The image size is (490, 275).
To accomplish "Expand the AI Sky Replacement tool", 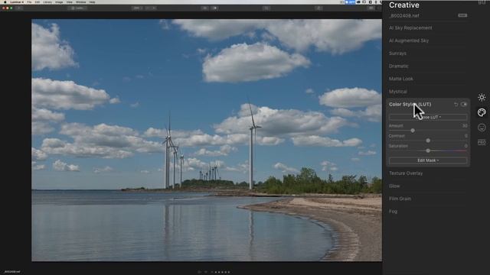I will coord(410,27).
